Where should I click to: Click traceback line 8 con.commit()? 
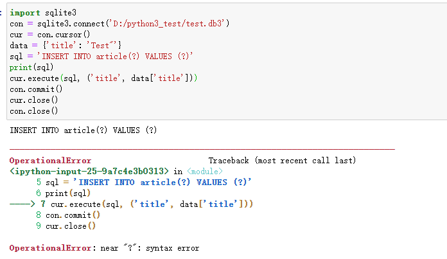point(68,215)
